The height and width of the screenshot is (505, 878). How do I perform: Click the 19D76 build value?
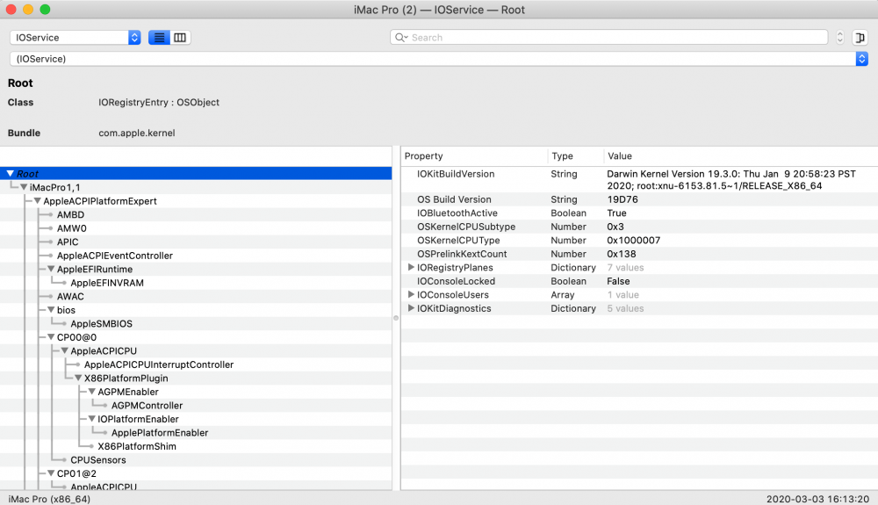pyautogui.click(x=623, y=199)
